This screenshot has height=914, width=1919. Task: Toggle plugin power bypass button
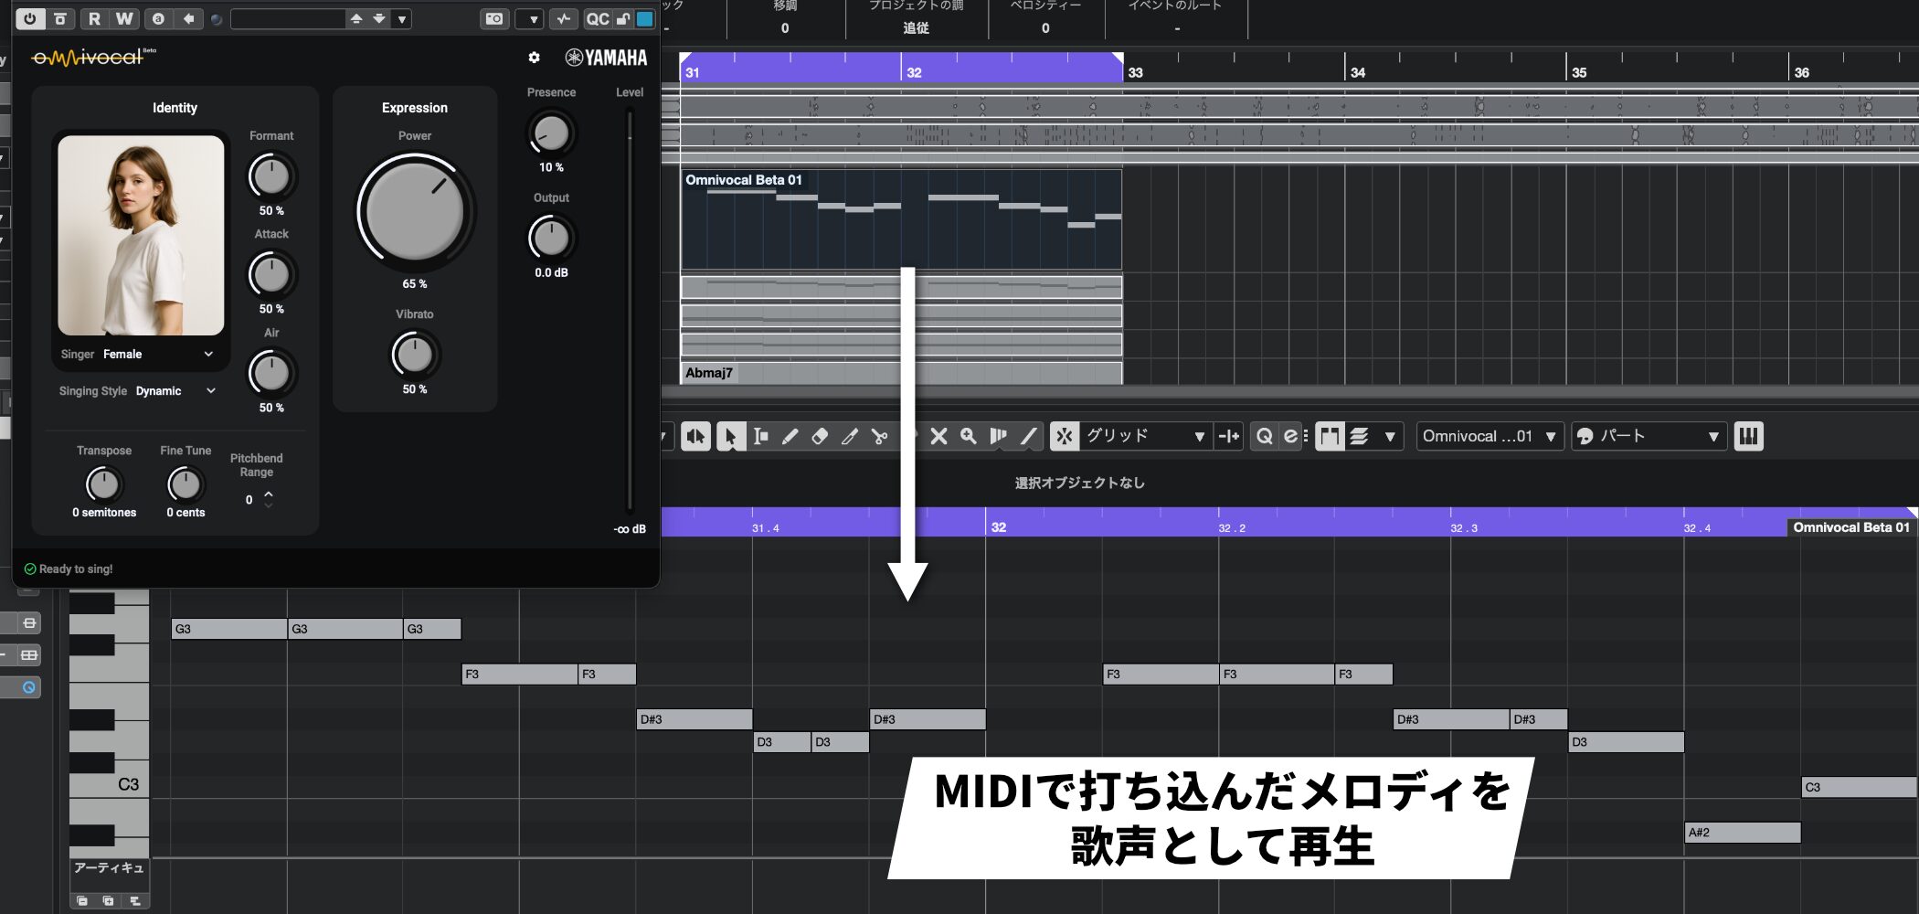click(x=30, y=19)
